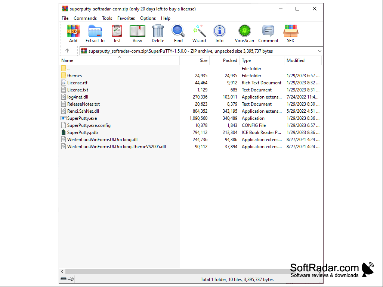Click the ICE Book Reader type cell
The image size is (383, 287).
(x=261, y=132)
